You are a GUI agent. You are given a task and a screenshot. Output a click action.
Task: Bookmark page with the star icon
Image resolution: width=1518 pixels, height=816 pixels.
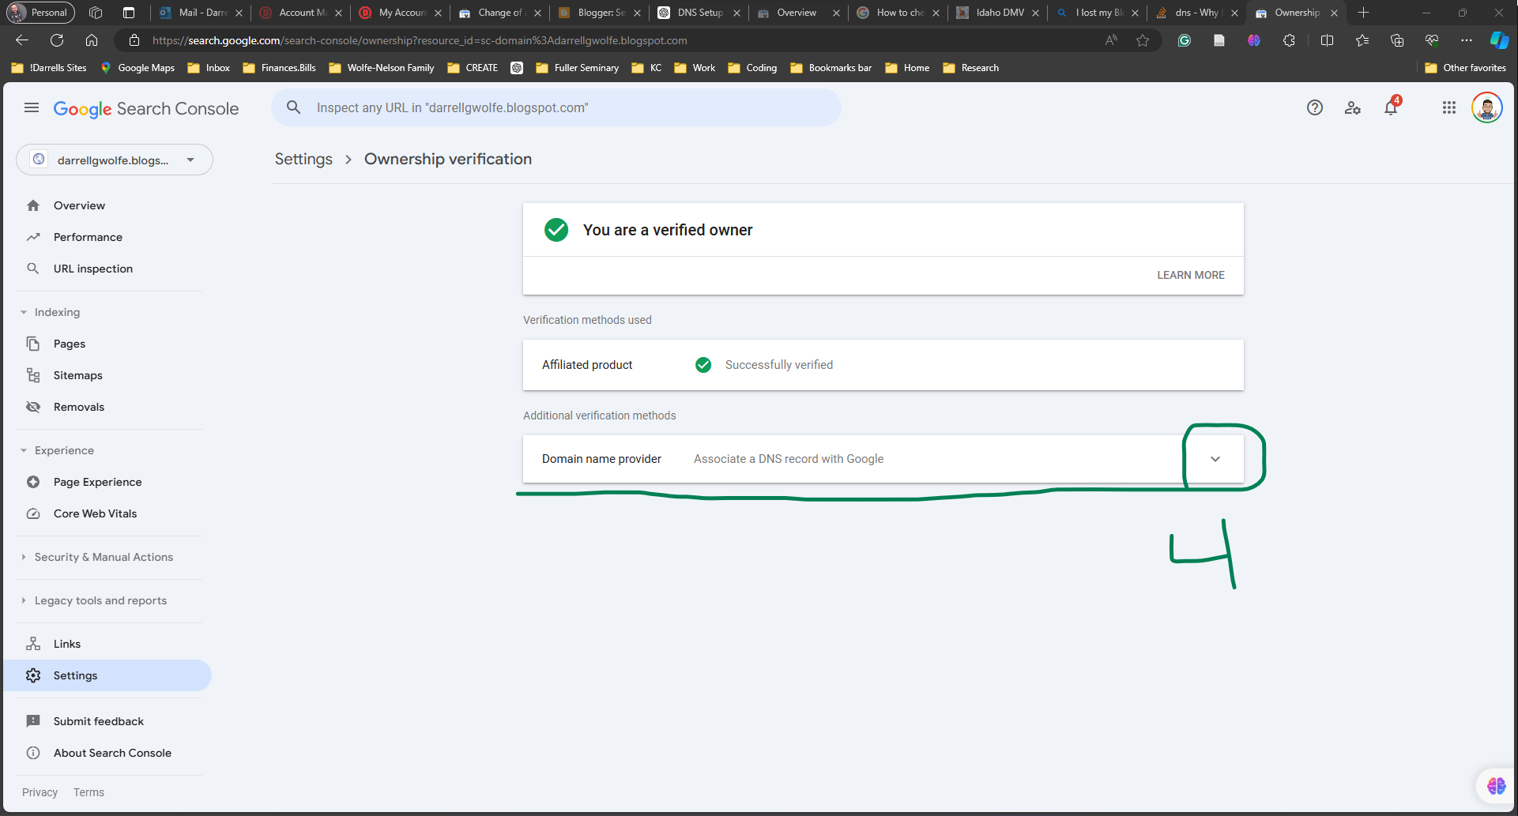click(x=1143, y=40)
